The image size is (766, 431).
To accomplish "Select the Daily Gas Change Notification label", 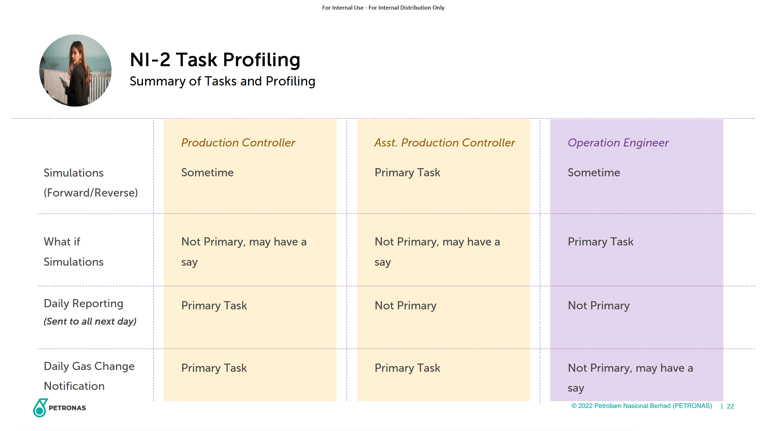I will tap(89, 376).
